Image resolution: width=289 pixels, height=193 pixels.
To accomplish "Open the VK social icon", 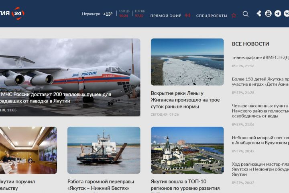I will 287,14.
